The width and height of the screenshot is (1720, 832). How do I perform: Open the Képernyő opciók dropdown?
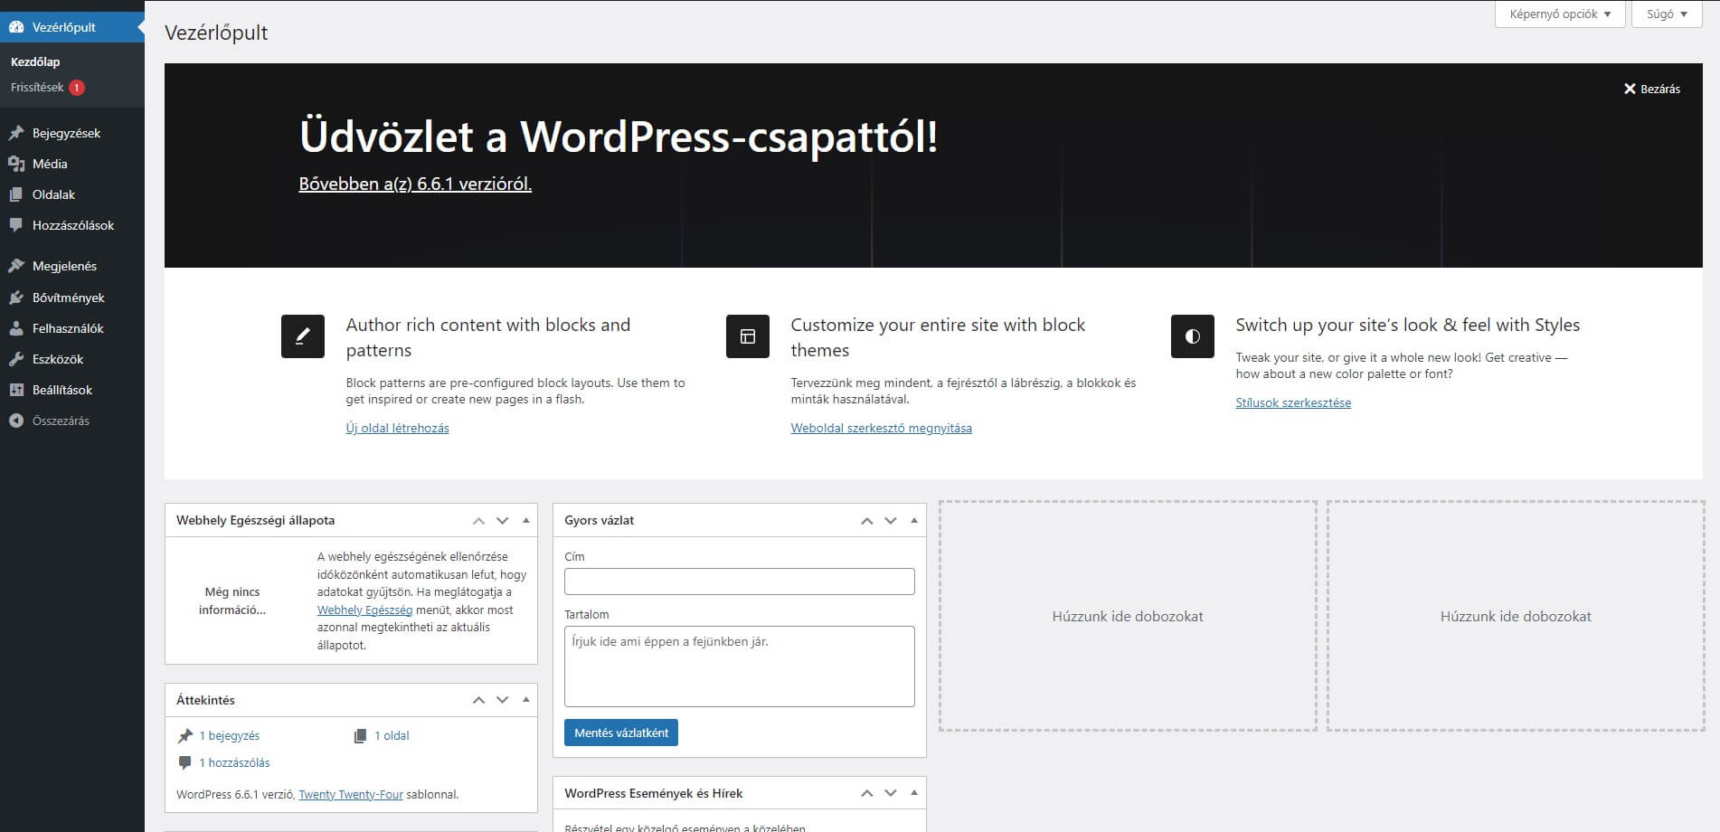[1559, 14]
